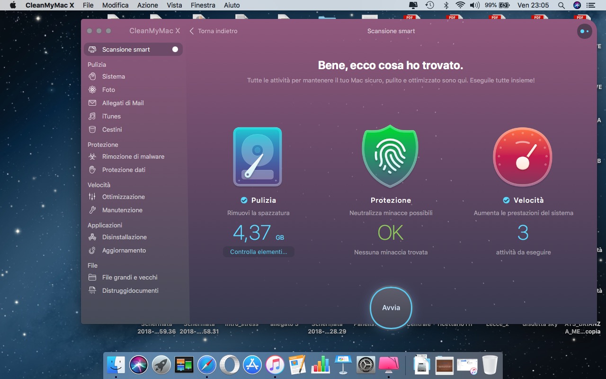Open the File menu
606x379 pixels.
[88, 5]
